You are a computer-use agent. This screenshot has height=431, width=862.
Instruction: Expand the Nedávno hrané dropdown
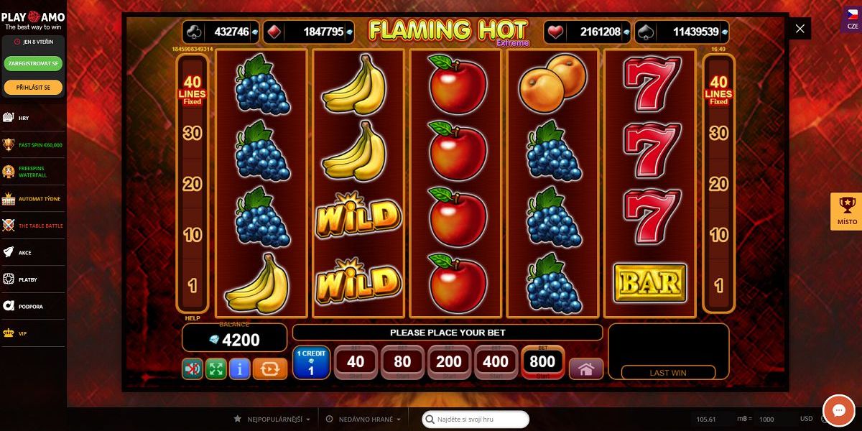coord(363,419)
